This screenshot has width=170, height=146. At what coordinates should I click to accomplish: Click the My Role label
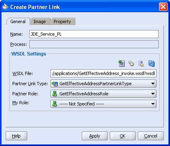pyautogui.click(x=21, y=103)
